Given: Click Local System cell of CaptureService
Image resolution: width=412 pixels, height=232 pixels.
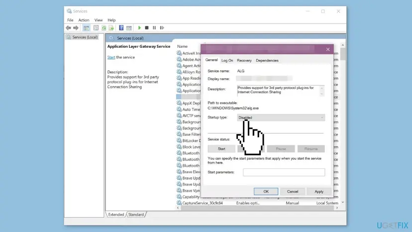Looking at the screenshot, I should 327,203.
